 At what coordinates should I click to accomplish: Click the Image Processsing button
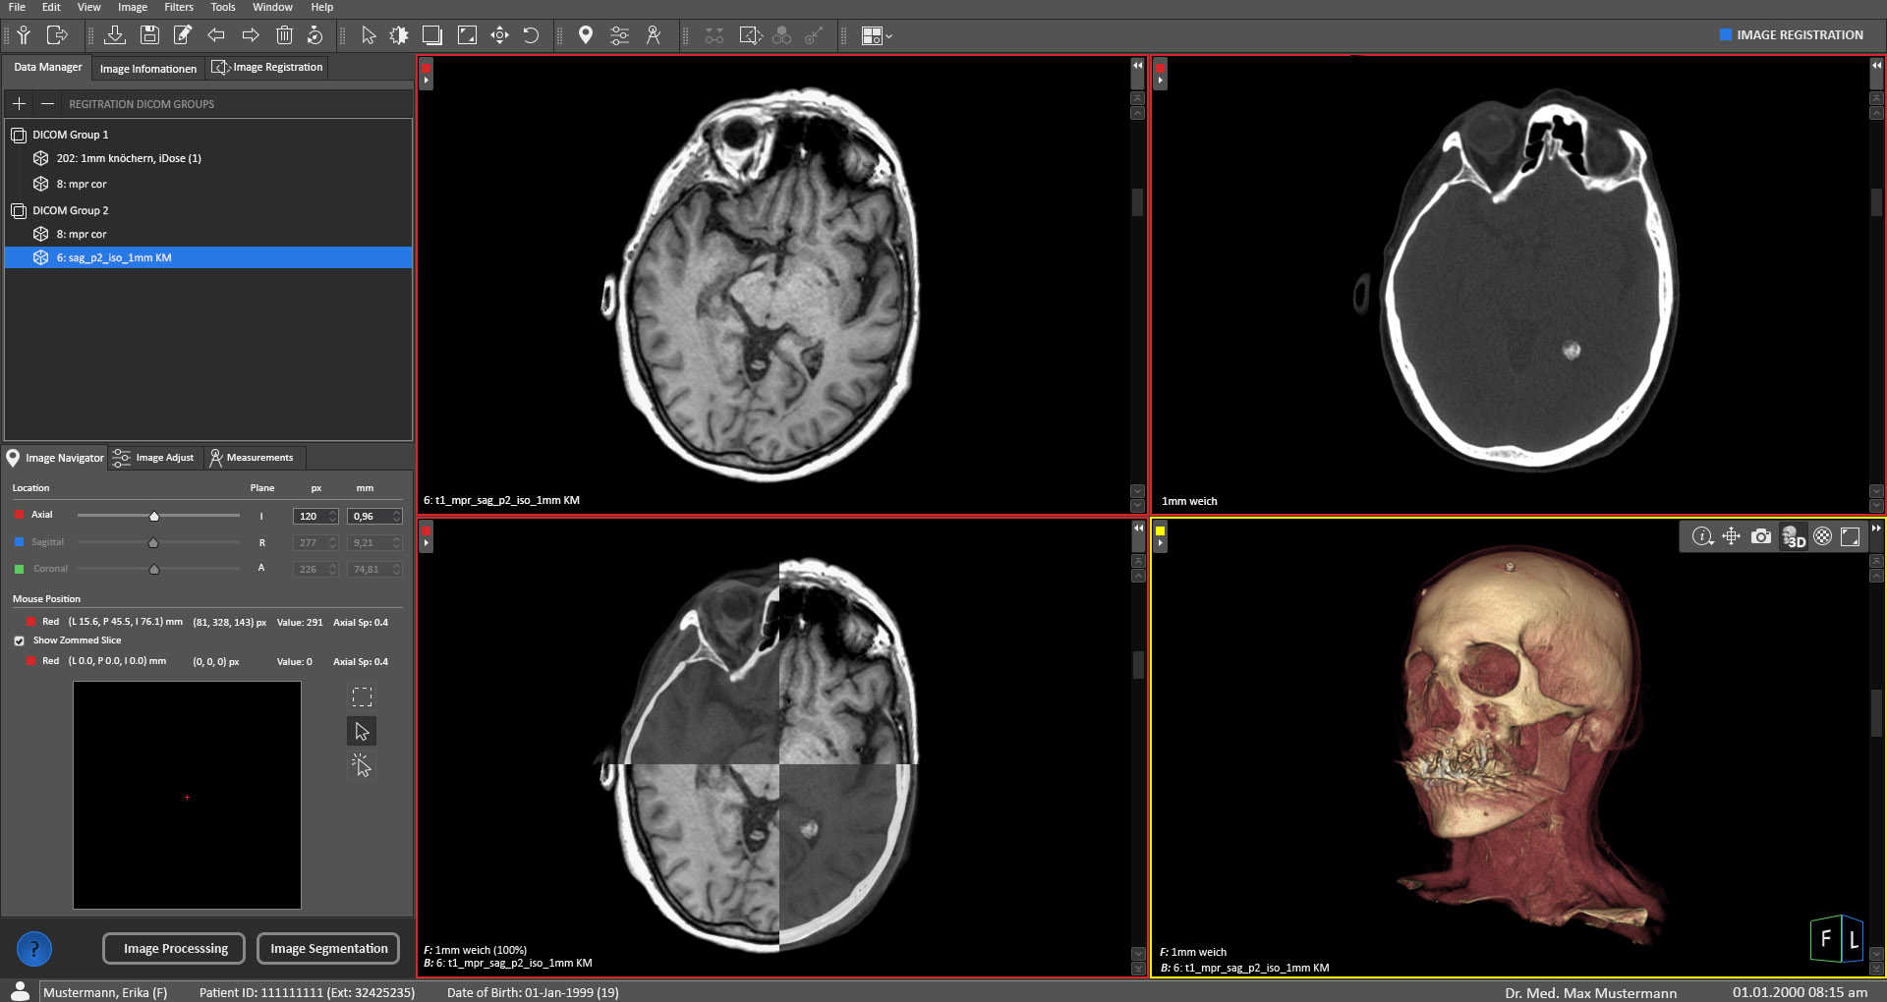click(175, 949)
